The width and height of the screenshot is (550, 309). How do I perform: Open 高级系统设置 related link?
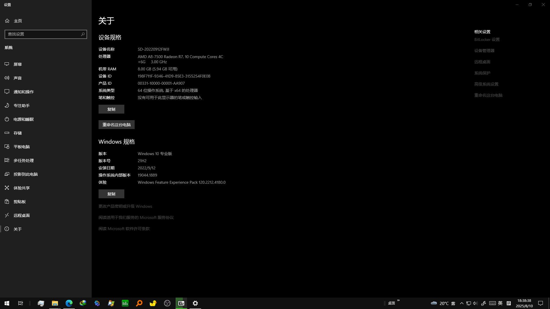(486, 84)
